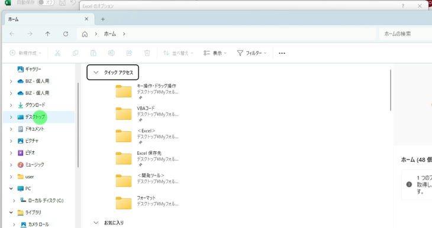Refresh the ホーム view
The image size is (432, 228).
tap(66, 34)
